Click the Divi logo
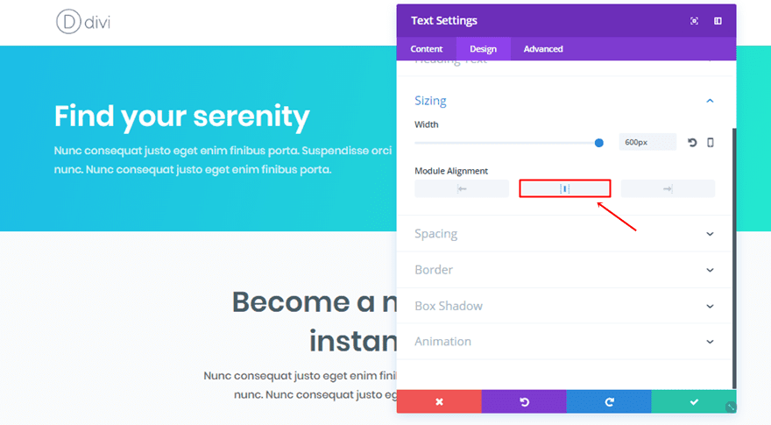Image resolution: width=771 pixels, height=425 pixels. coord(83,22)
